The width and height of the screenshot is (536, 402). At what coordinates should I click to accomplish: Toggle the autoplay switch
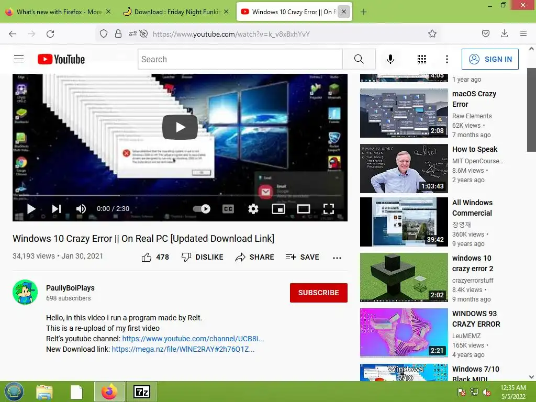tap(202, 209)
